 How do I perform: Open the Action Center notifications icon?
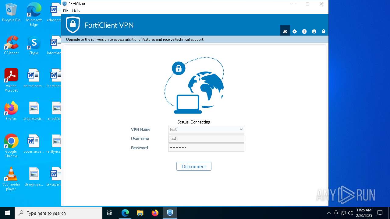pos(380,213)
